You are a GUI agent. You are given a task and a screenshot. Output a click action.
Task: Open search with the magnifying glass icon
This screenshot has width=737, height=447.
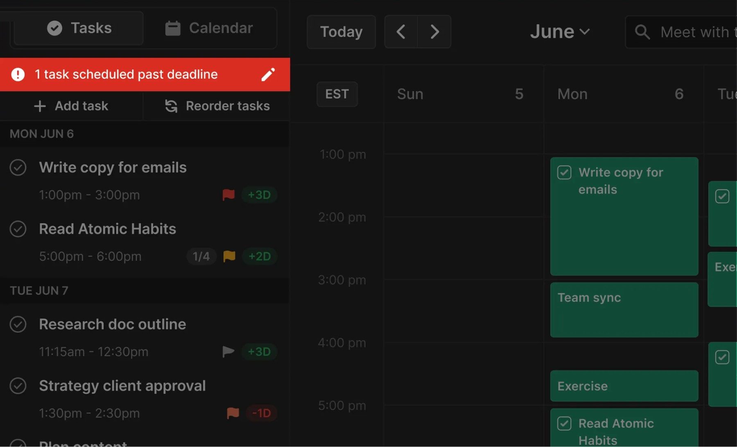pyautogui.click(x=642, y=32)
